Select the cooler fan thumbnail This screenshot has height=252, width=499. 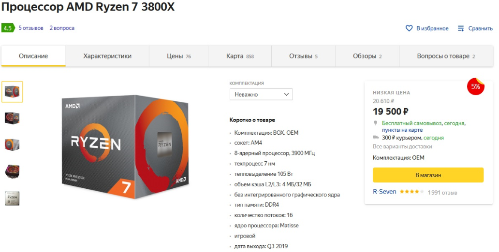[x=12, y=171]
